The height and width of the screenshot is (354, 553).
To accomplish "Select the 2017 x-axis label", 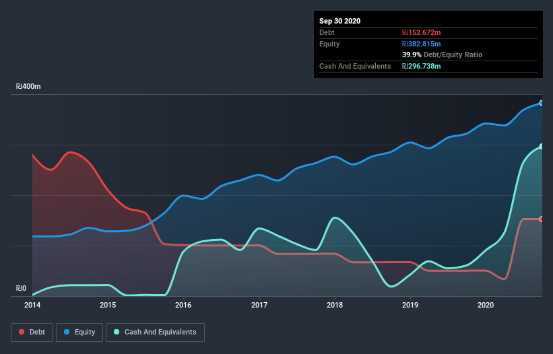I will [x=259, y=305].
